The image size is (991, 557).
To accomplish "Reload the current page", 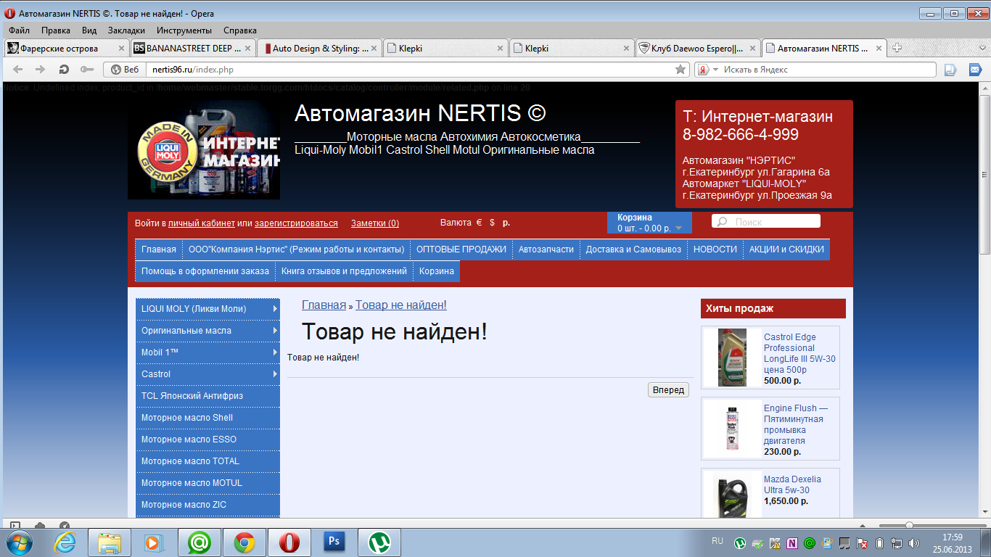I will click(x=64, y=70).
